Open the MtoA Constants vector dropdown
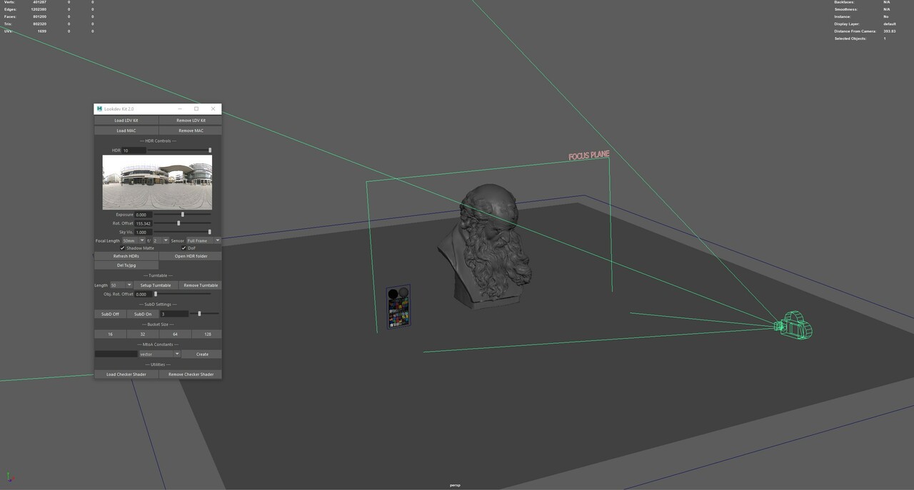This screenshot has width=914, height=490. pos(159,354)
